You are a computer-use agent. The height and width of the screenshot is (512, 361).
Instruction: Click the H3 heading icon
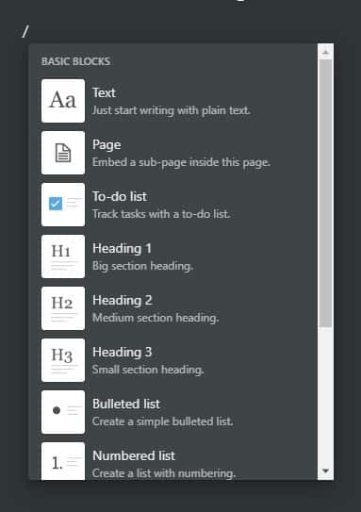tap(63, 360)
